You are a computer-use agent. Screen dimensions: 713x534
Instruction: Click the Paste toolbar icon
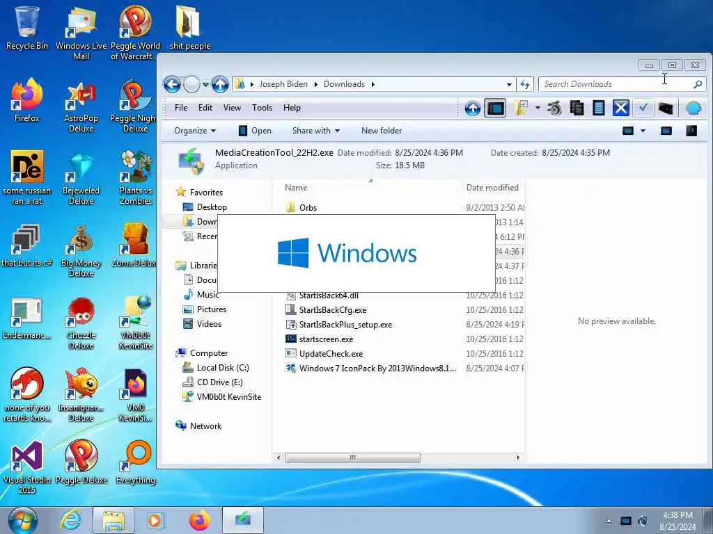598,108
